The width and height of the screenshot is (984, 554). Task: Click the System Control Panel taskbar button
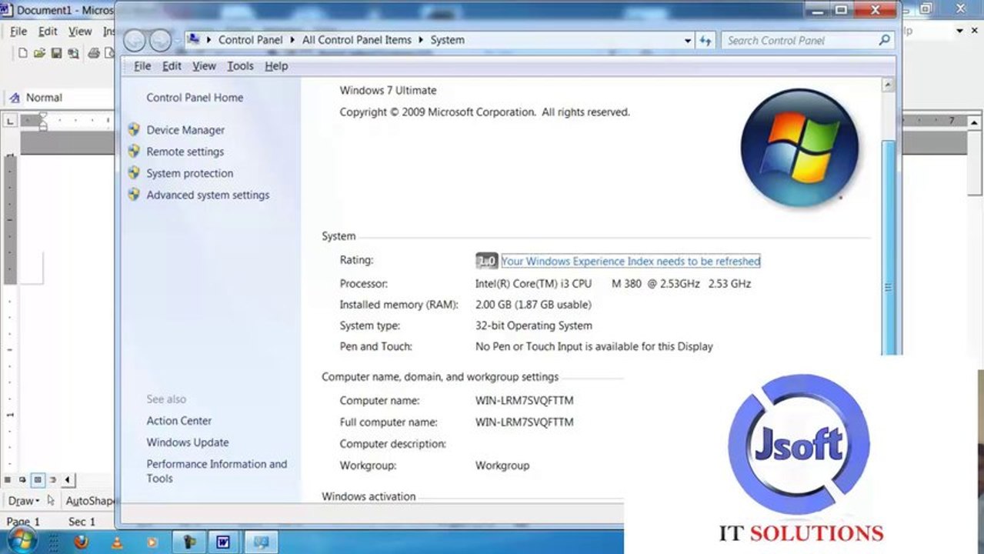tap(261, 542)
